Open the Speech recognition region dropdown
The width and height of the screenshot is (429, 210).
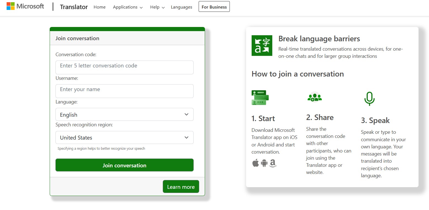(124, 137)
